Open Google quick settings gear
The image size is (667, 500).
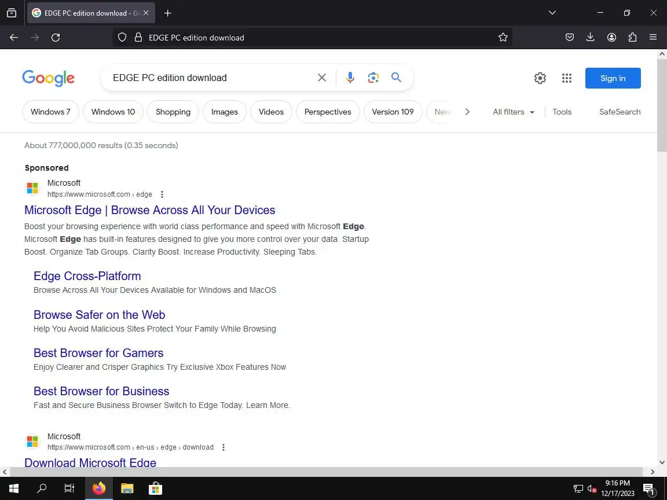[x=540, y=78]
